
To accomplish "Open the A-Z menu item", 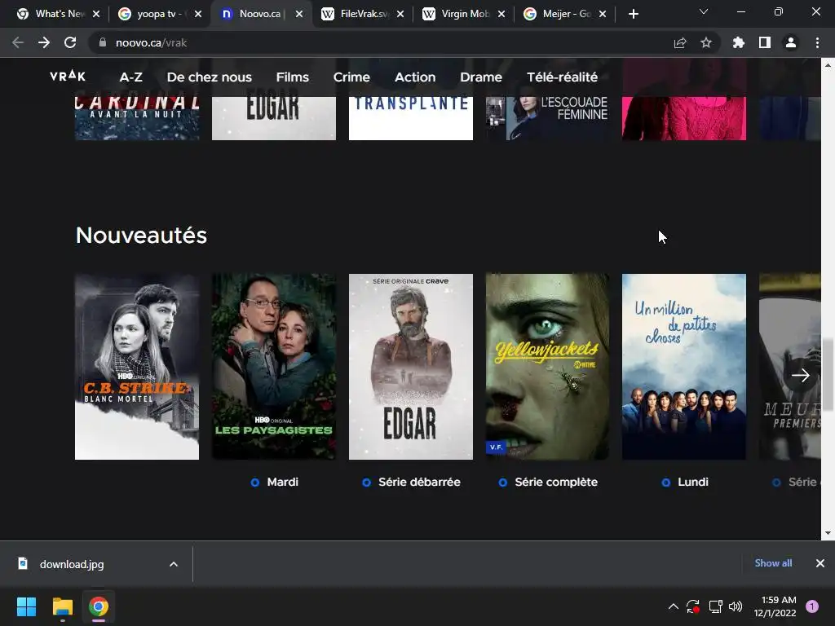I will point(130,77).
